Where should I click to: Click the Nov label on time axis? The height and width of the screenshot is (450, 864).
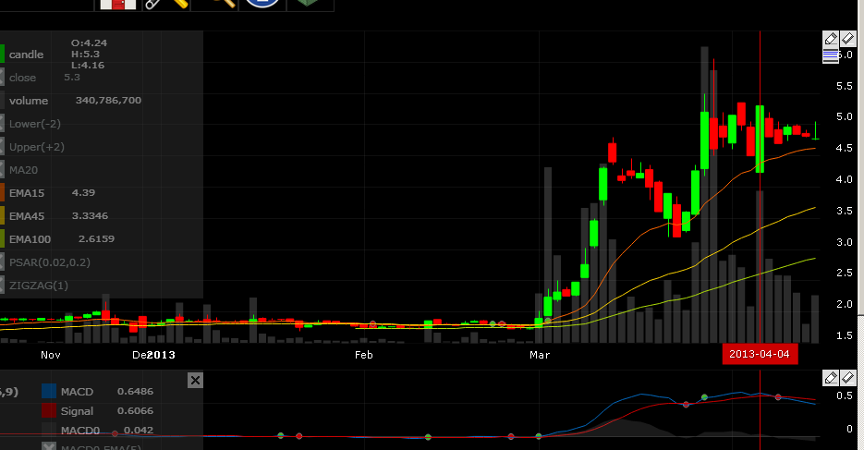pos(50,355)
